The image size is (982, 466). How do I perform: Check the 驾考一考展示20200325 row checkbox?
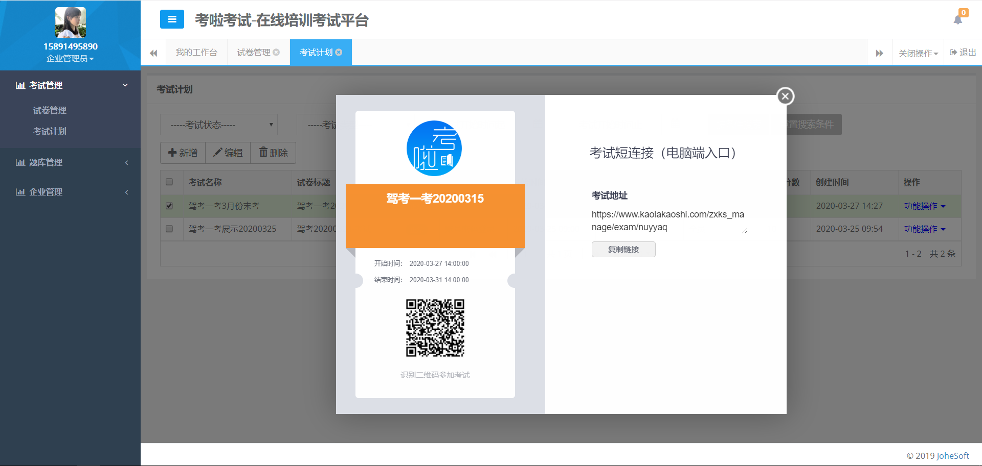click(169, 229)
